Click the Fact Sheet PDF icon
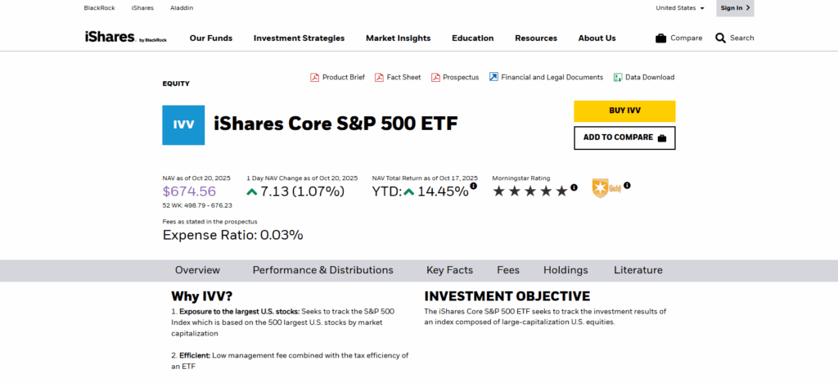The height and width of the screenshot is (383, 838). click(379, 78)
